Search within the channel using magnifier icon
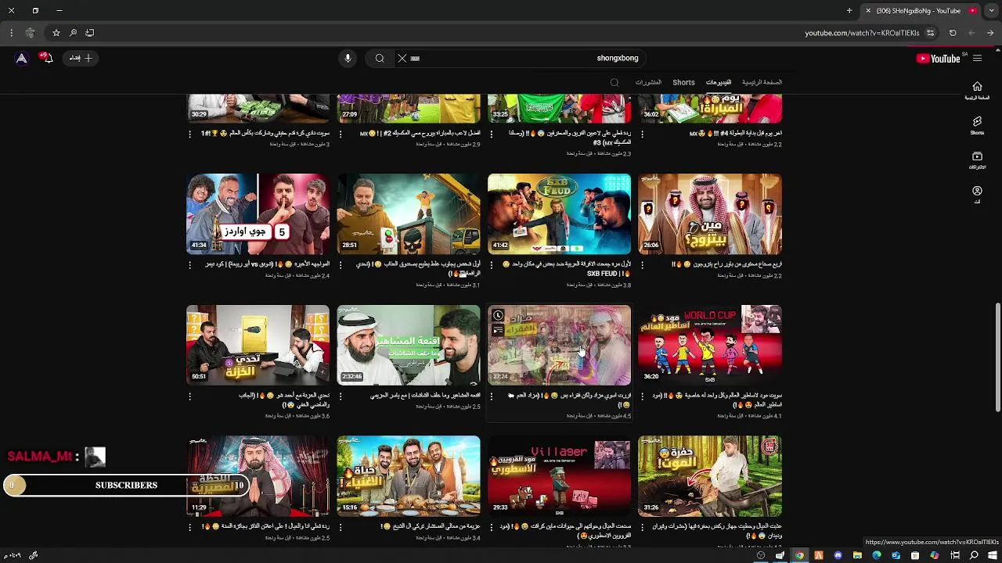The height and width of the screenshot is (563, 1002). [615, 82]
